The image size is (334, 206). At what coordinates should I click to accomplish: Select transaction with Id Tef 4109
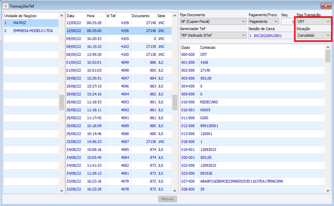click(x=119, y=23)
